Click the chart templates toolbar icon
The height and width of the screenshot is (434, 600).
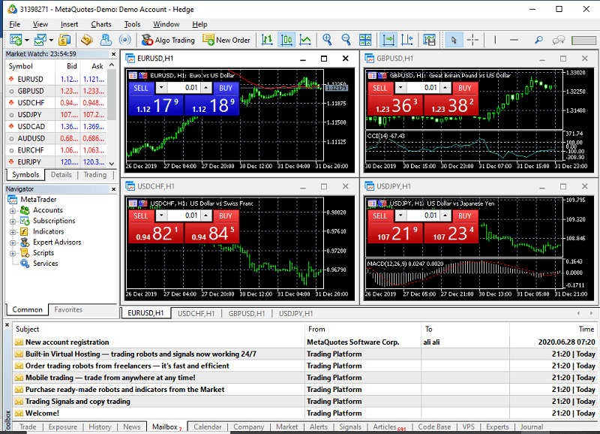pyautogui.click(x=429, y=40)
